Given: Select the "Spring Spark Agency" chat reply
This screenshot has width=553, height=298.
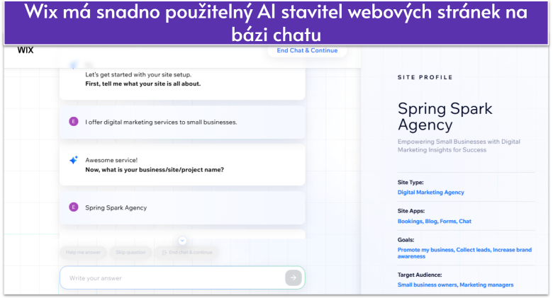Looking at the screenshot, I should point(116,207).
